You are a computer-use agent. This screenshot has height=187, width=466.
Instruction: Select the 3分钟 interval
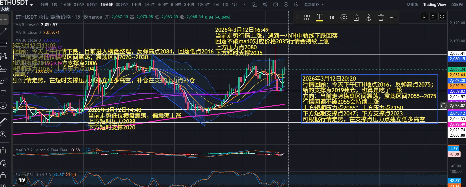pyautogui.click(x=79, y=4)
